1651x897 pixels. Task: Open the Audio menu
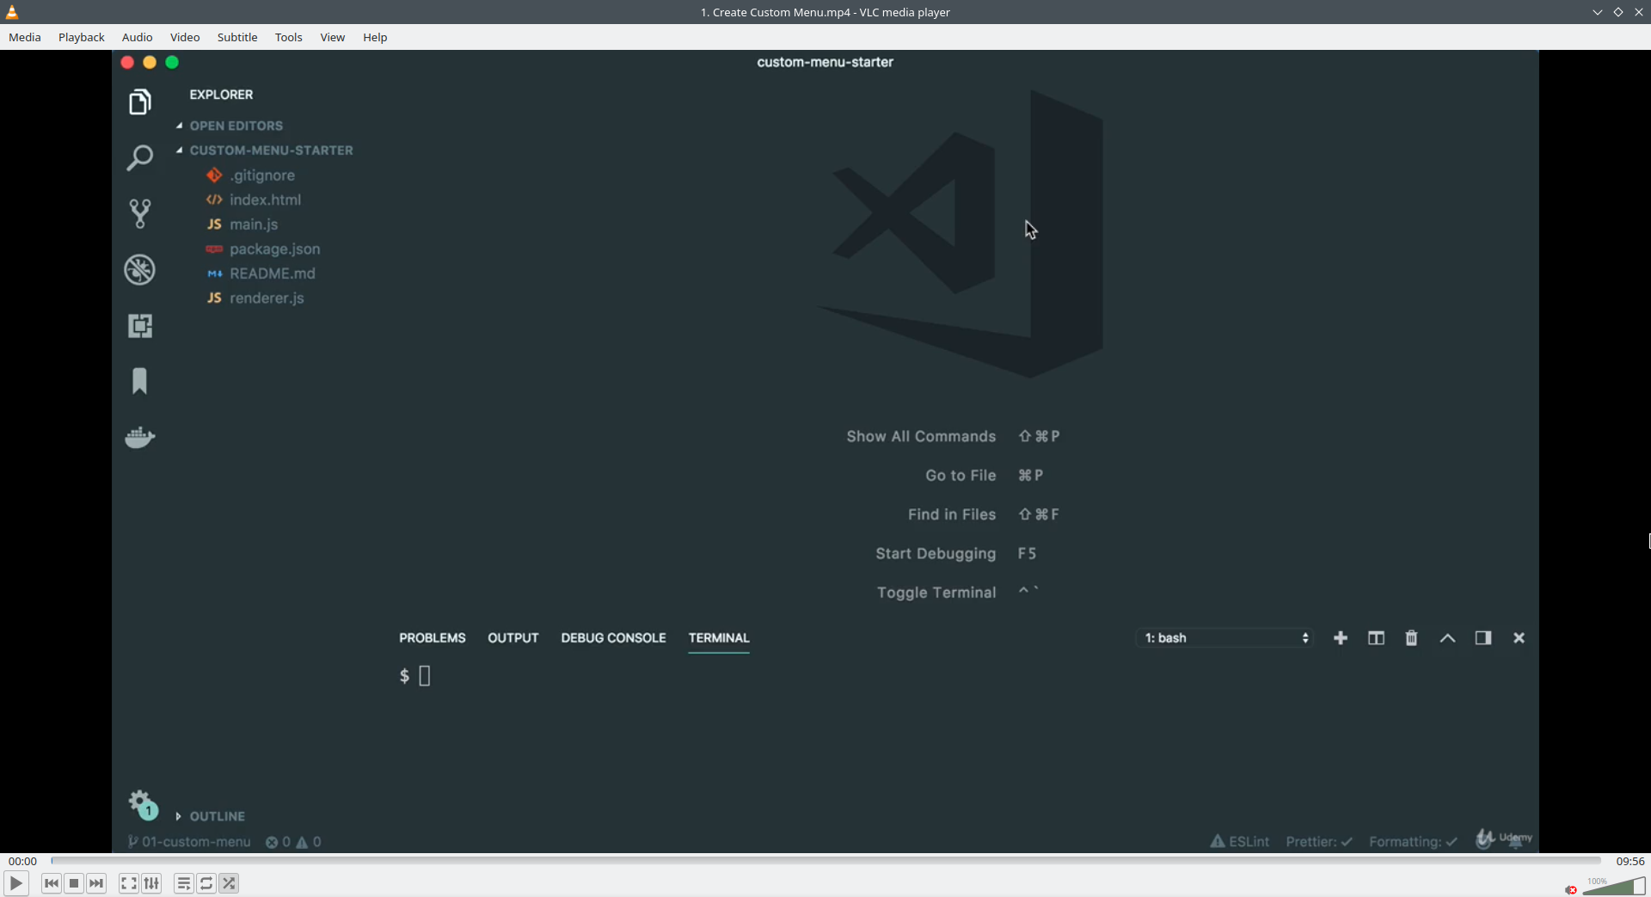[138, 37]
